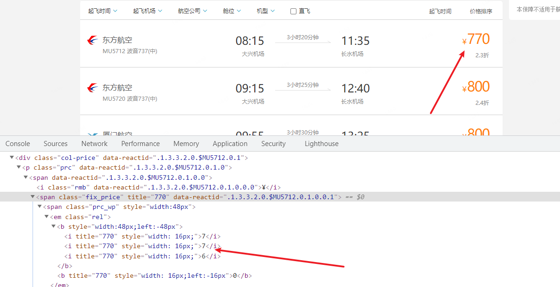
Task: Click flight number MU5712 波音737(中)
Action: click(x=130, y=51)
